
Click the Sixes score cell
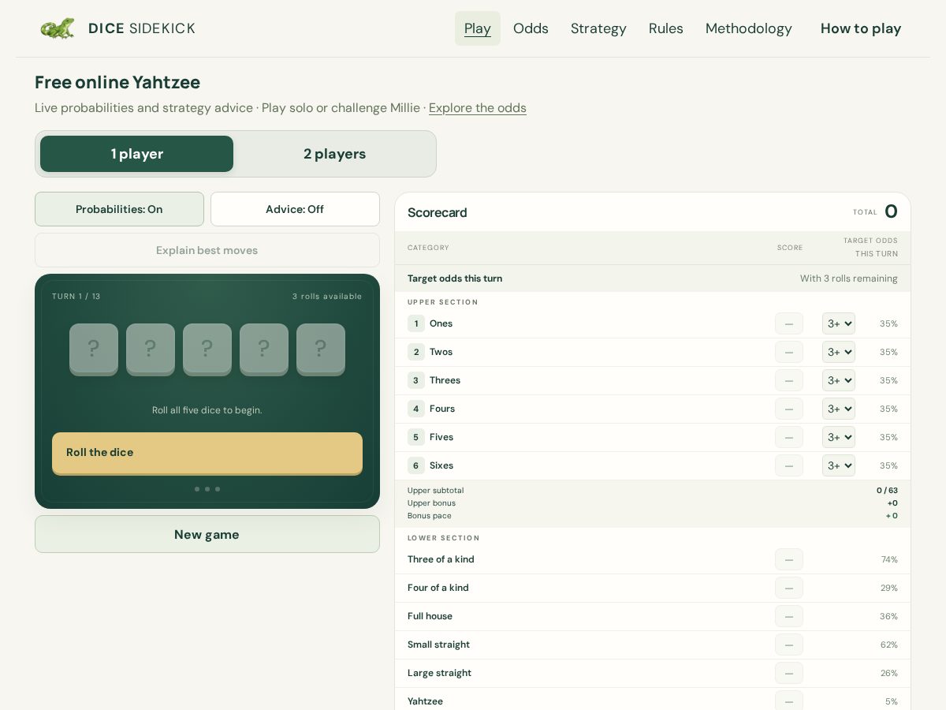pyautogui.click(x=789, y=465)
